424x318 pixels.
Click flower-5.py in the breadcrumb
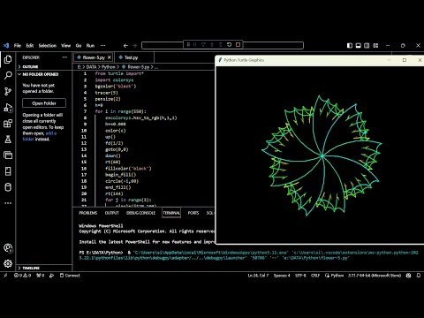pos(139,67)
